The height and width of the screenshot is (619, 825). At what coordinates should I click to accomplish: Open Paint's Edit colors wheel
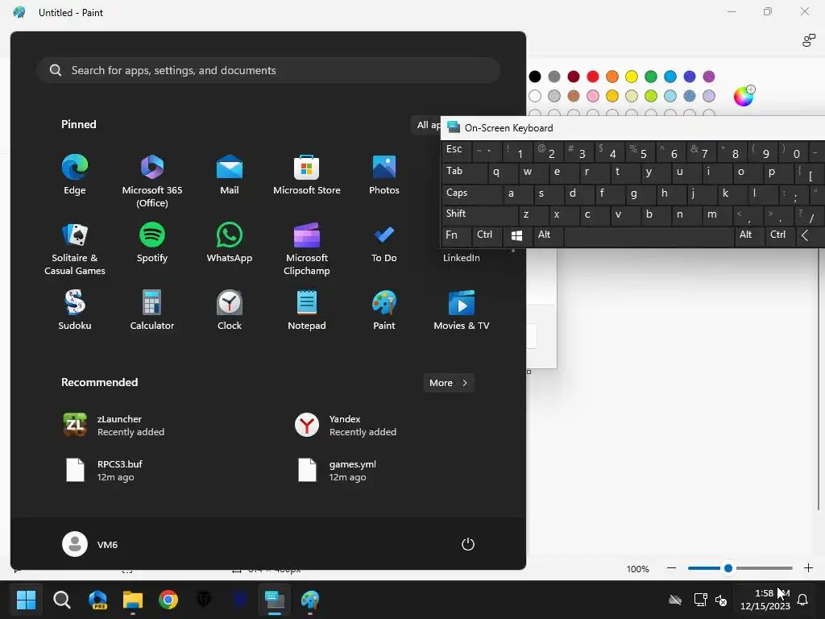click(x=744, y=96)
